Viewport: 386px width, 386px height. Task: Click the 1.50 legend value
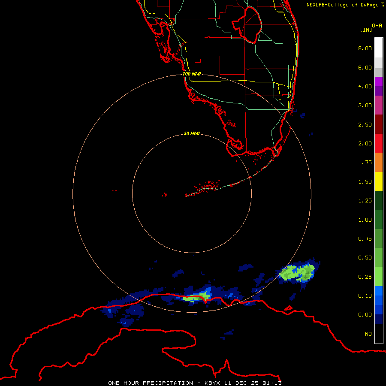pyautogui.click(x=365, y=182)
